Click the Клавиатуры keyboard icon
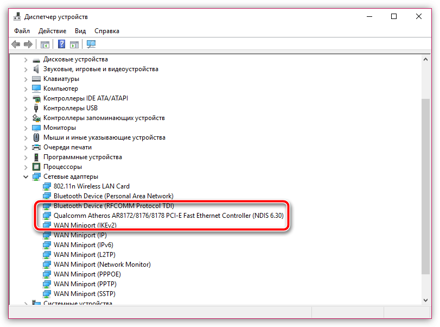 coord(36,79)
